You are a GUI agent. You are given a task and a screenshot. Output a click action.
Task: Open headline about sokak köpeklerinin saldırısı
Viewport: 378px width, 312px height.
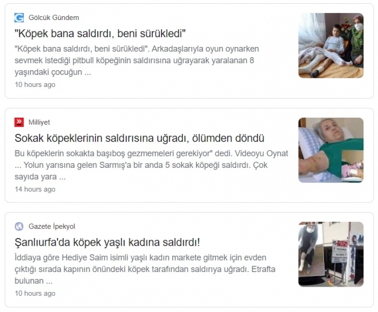139,138
